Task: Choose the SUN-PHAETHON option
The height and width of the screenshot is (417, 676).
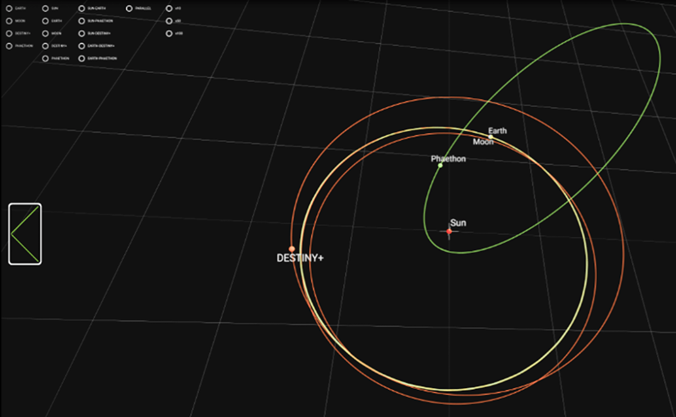Action: [x=82, y=21]
